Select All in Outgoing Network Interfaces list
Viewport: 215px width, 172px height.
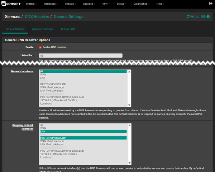[x=83, y=125]
